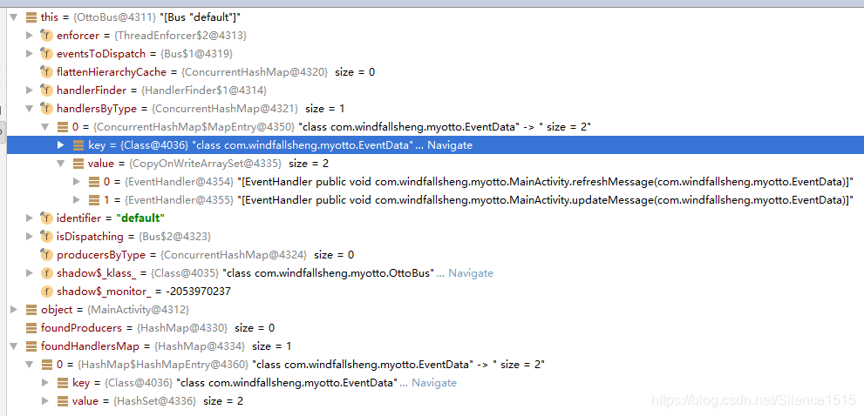Screen dimensions: 864x416
Task: Click the handlerFinder field icon
Action: [x=47, y=91]
